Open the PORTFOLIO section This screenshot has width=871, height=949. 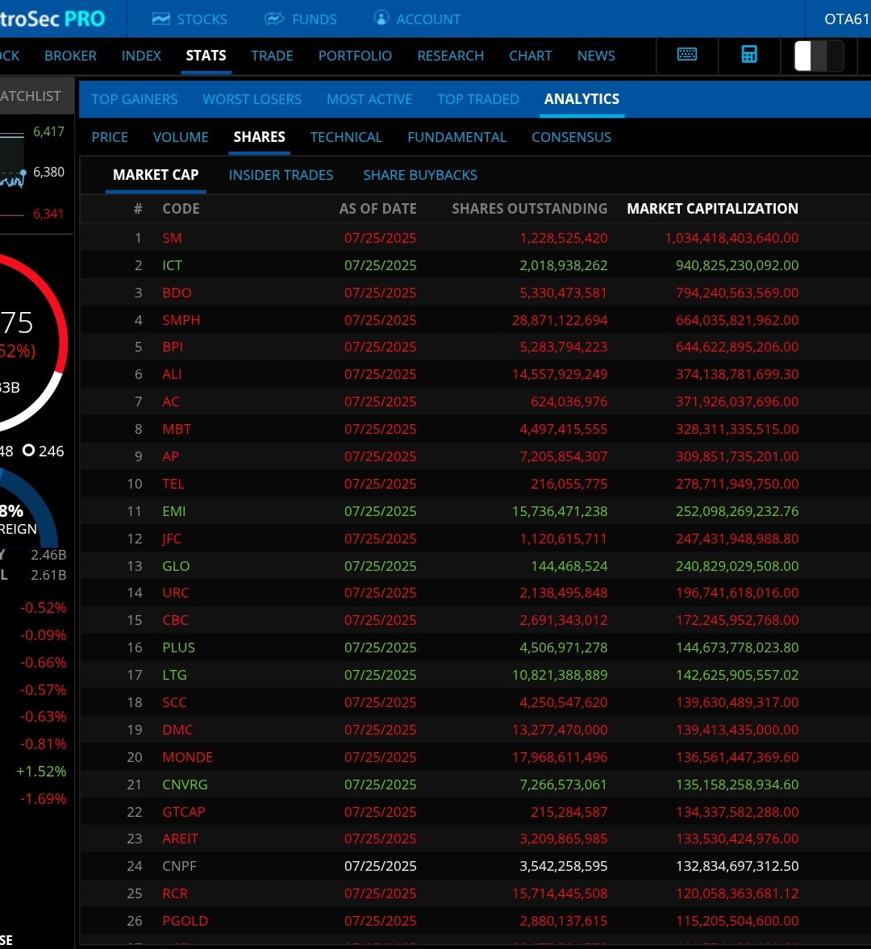click(356, 56)
